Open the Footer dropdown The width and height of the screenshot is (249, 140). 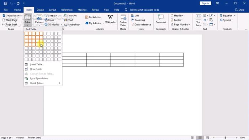[x=176, y=20]
